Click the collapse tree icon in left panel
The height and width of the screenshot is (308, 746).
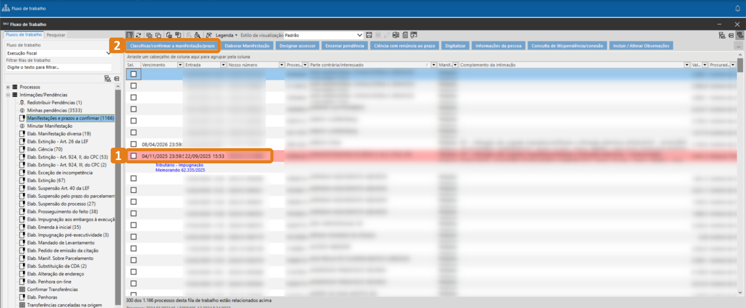(116, 78)
